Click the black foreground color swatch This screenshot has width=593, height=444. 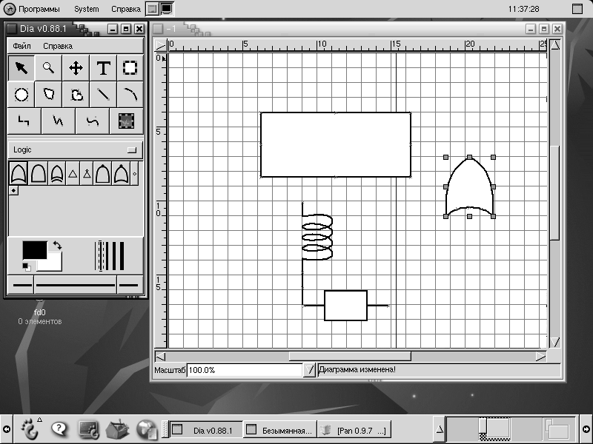[34, 250]
